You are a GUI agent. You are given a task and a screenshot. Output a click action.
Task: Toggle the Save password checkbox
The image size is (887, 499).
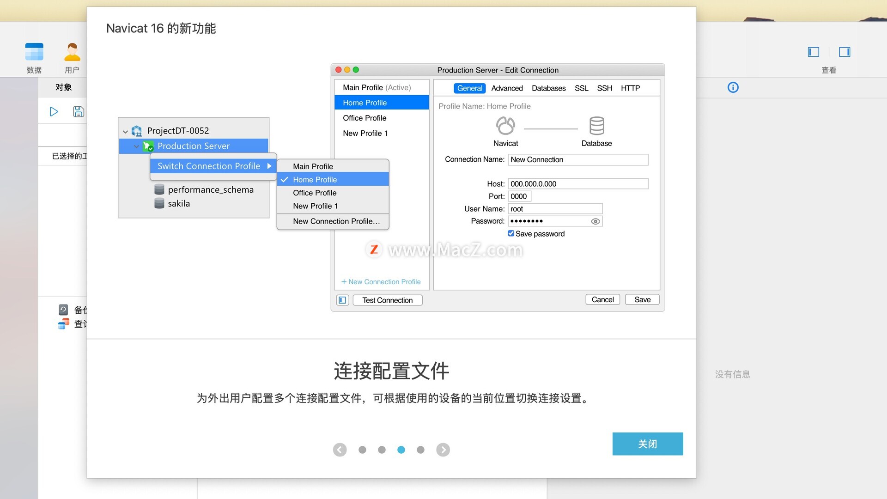pos(511,234)
